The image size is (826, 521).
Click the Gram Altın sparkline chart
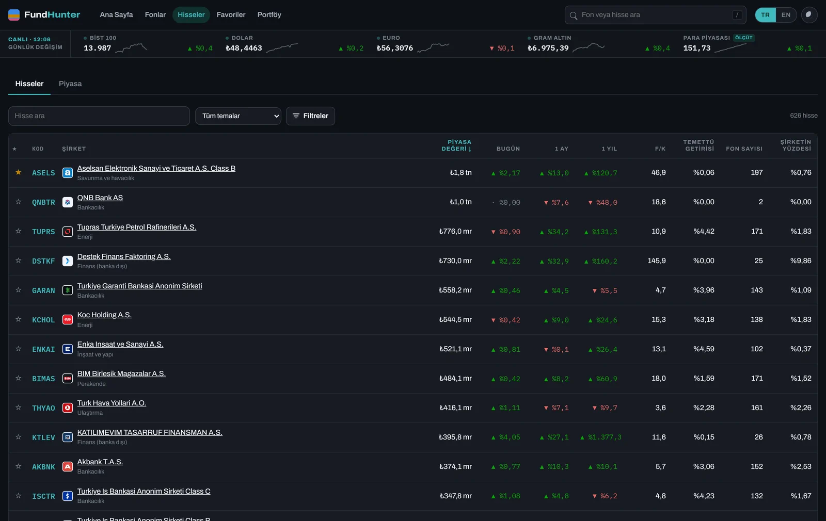pyautogui.click(x=589, y=48)
